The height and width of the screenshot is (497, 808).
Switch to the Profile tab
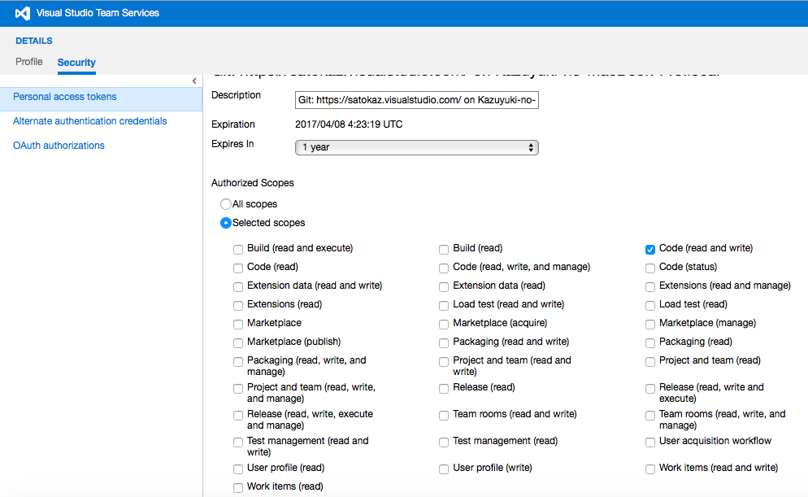coord(28,61)
